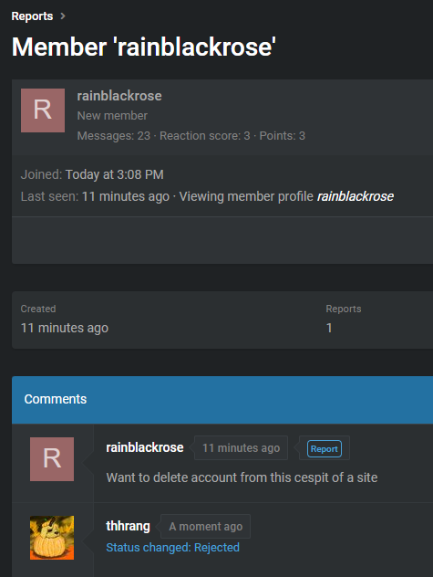
Task: Click the joined time Today at 3:08 PM
Action: (x=114, y=174)
